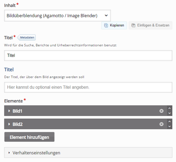Click the optional title field with placeholder text
This screenshot has width=176, height=162.
[88, 87]
